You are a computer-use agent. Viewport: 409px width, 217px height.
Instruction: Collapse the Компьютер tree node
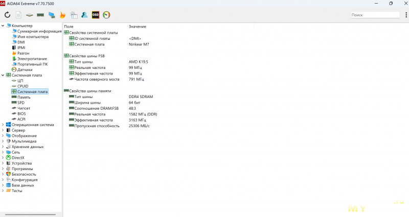(x=3, y=26)
